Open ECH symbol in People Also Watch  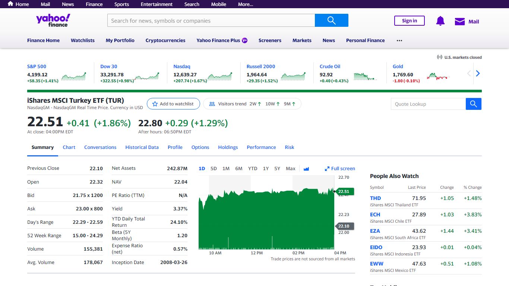click(375, 214)
